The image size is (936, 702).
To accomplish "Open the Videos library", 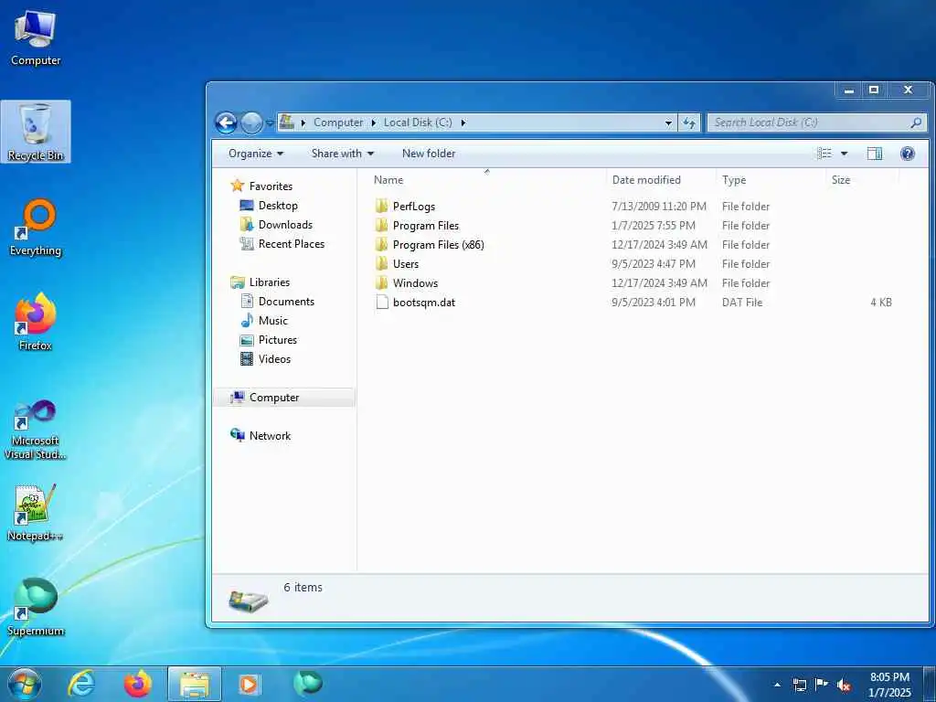I will tap(266, 358).
